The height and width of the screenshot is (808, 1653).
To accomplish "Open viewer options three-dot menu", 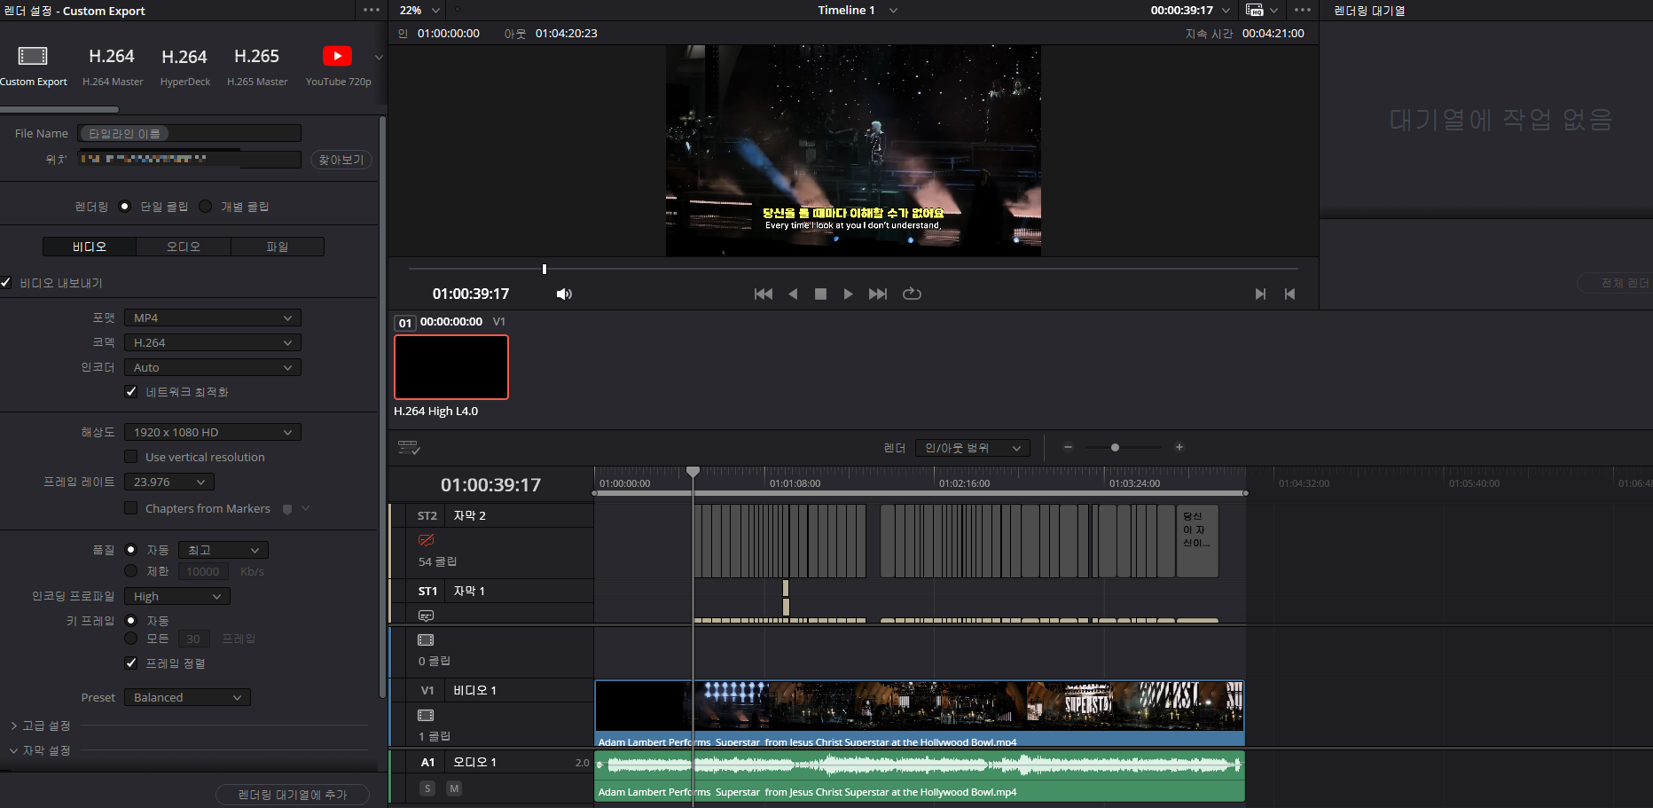I will click(1303, 11).
